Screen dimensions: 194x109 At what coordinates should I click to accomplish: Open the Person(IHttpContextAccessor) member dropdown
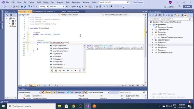coord(123,15)
